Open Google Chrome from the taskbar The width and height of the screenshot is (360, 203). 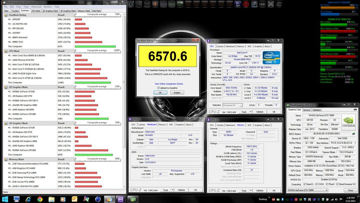pyautogui.click(x=40, y=199)
